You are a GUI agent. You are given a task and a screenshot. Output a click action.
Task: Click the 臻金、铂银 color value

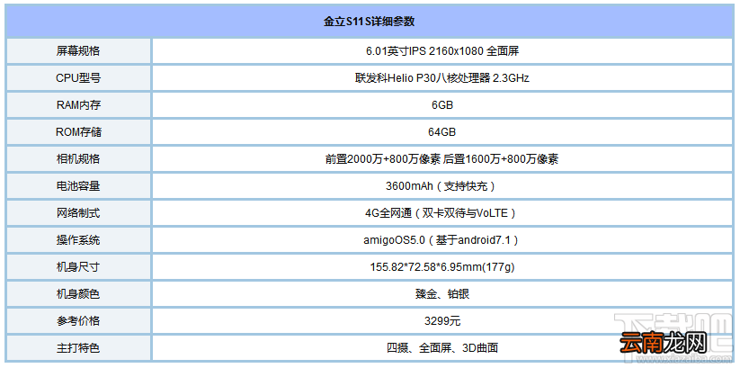tap(442, 294)
